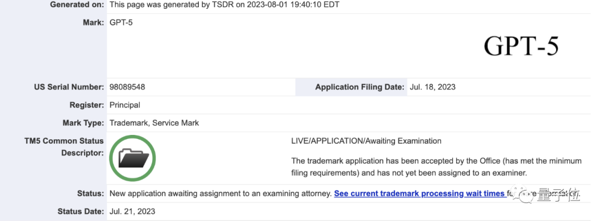
Task: Click the New application awaiting assignment status text
Action: [221, 193]
